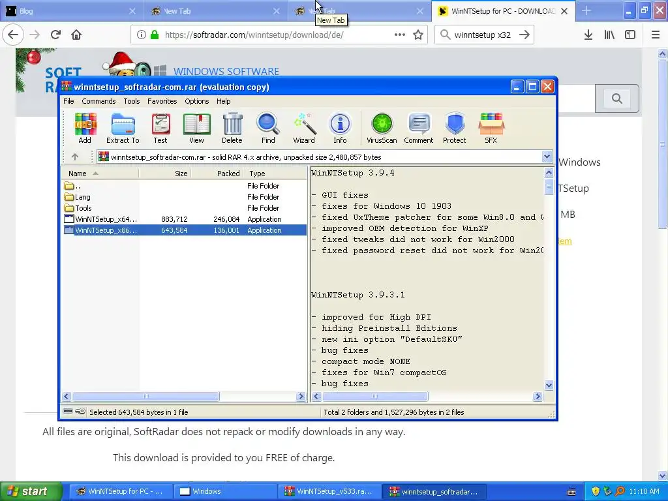
Task: Select WinNTSetup_x86 application file
Action: (x=184, y=230)
